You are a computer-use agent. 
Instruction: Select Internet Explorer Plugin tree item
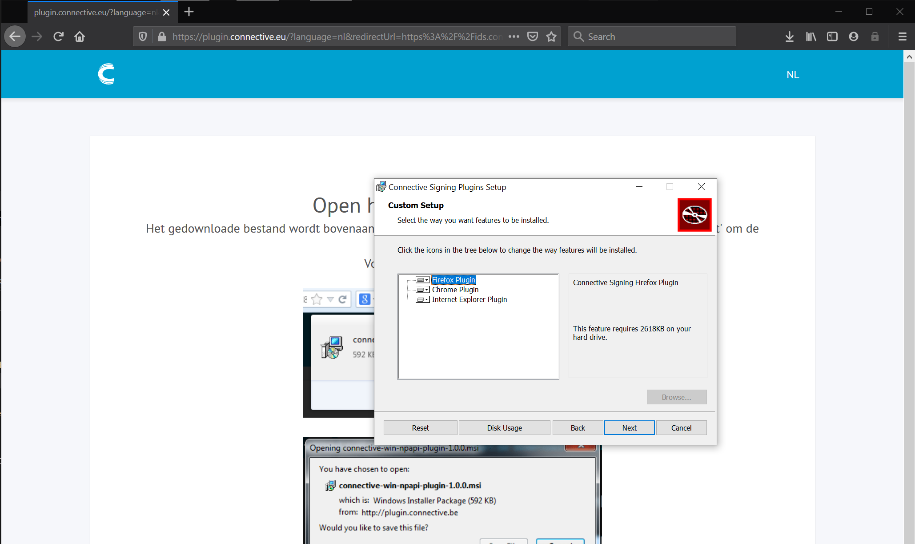click(x=470, y=299)
